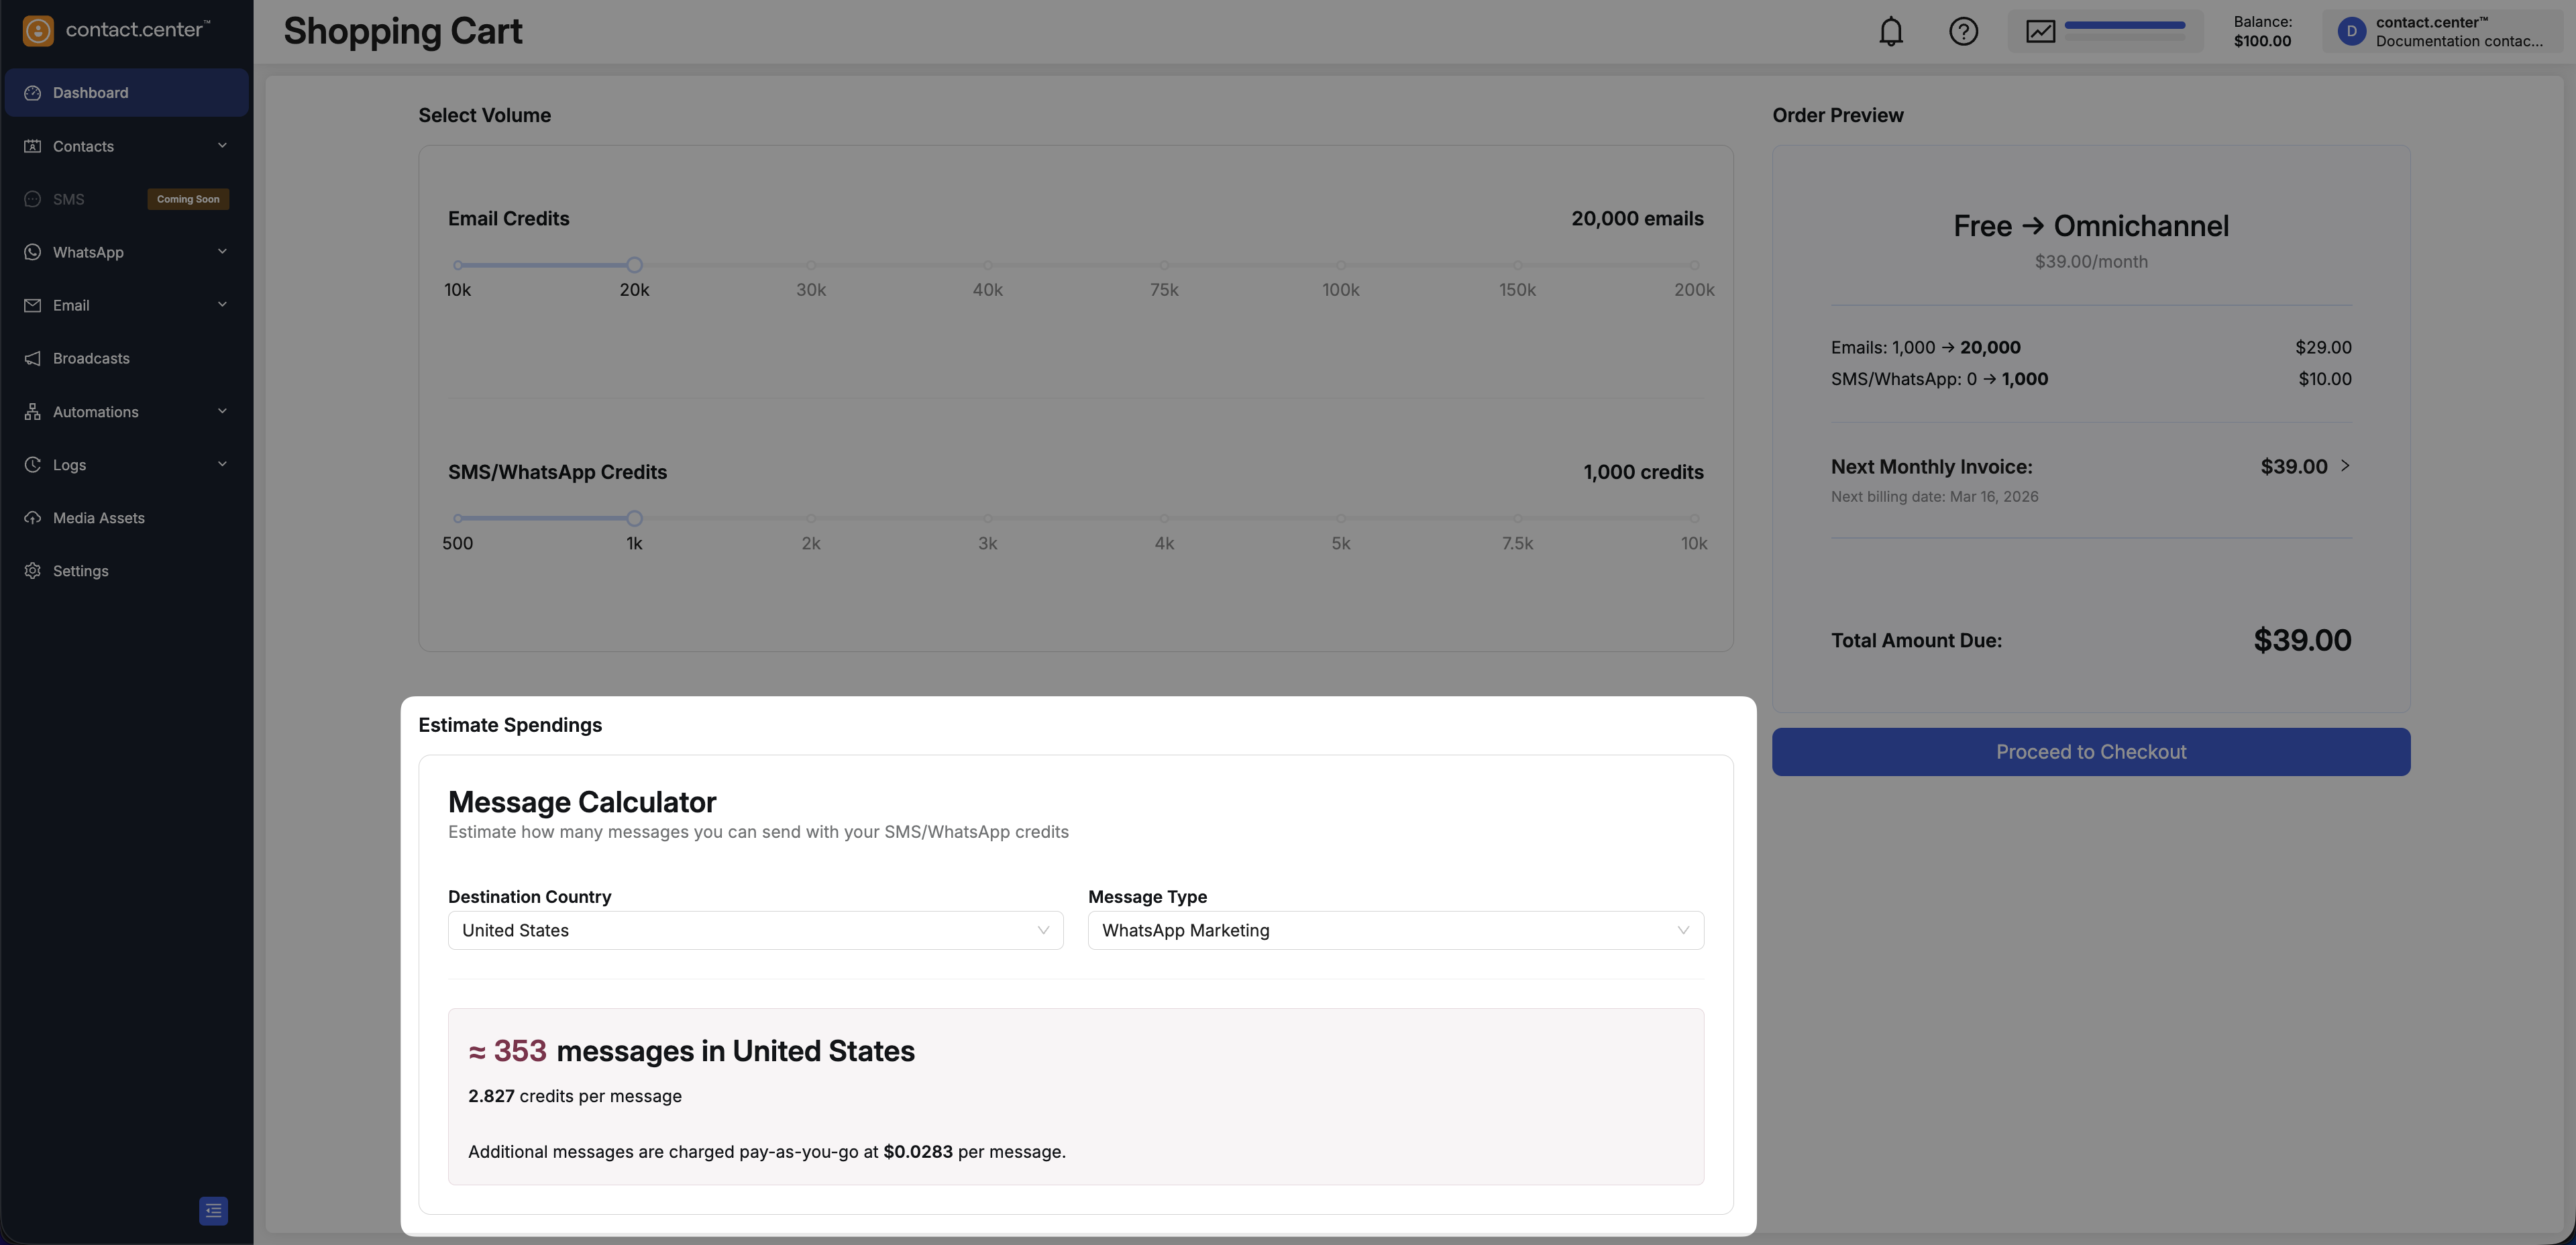Viewport: 2576px width, 1245px height.
Task: Click the Settings gear icon in sidebar
Action: [x=33, y=571]
